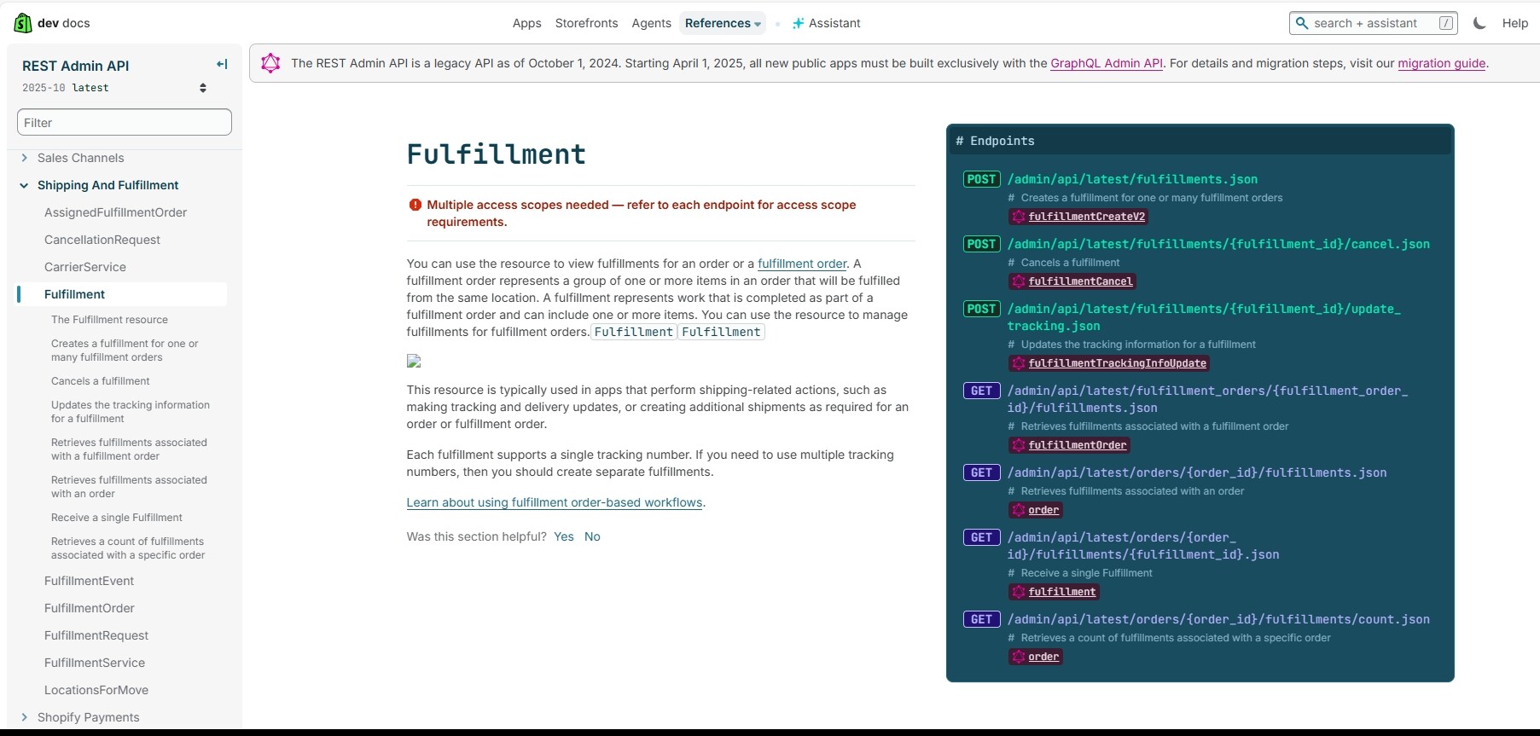Collapse the Shipping And Fulfillment section
Viewport: 1540px width, 736px height.
coord(24,185)
